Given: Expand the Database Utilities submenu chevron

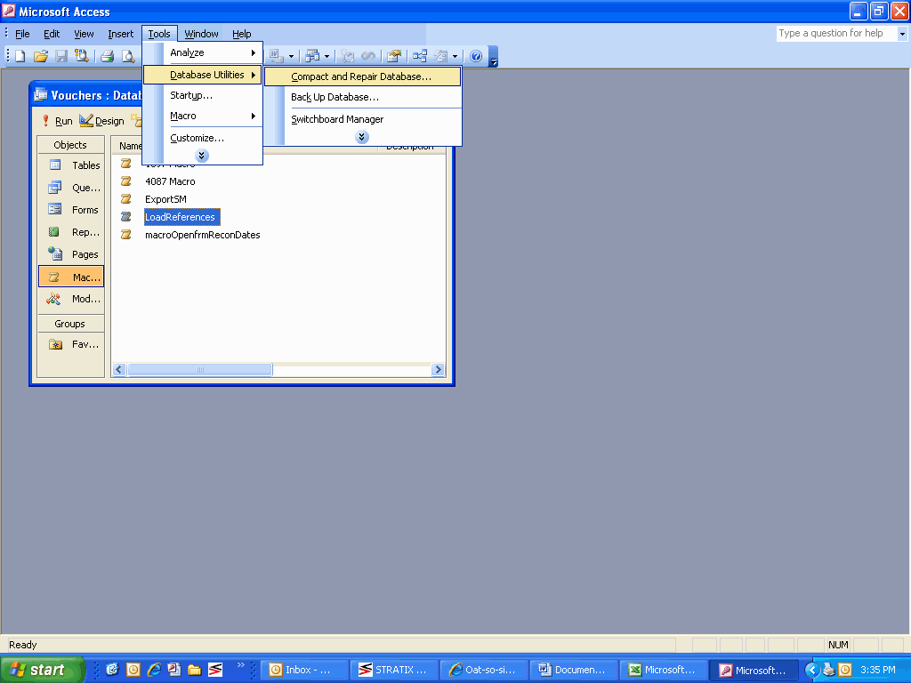Looking at the screenshot, I should point(361,137).
